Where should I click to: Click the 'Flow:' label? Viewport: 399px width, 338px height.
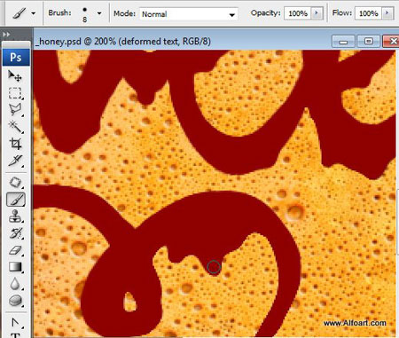click(342, 13)
